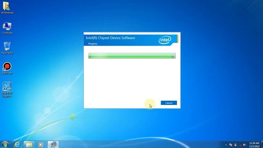Open the Windows Start menu
The width and height of the screenshot is (263, 148).
5,144
